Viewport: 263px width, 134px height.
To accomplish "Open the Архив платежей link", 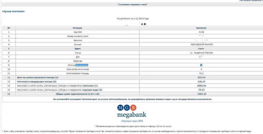I will tap(13, 11).
